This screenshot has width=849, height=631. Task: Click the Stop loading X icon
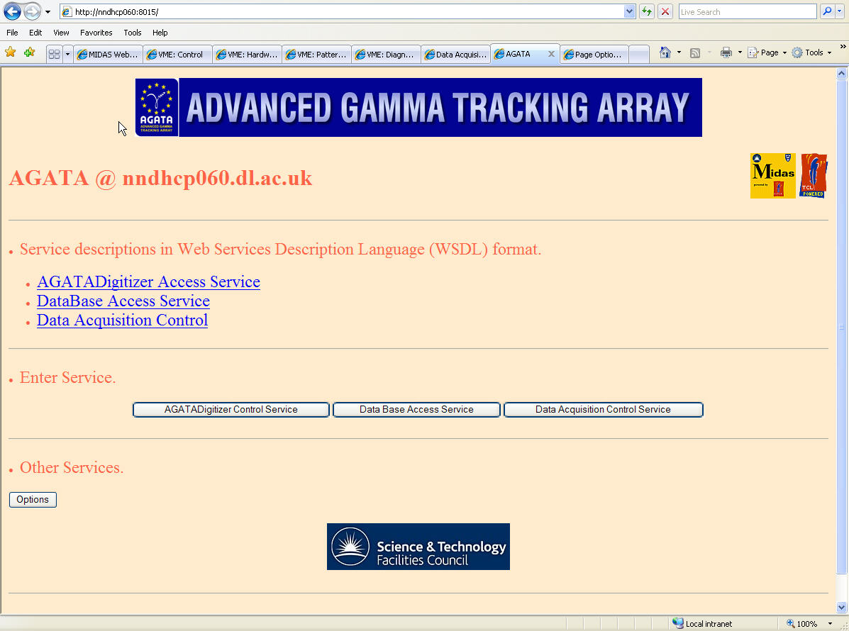point(665,11)
